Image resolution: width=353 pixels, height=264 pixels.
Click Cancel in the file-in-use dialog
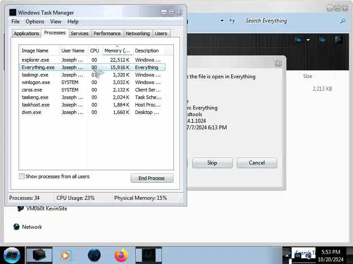(x=257, y=163)
